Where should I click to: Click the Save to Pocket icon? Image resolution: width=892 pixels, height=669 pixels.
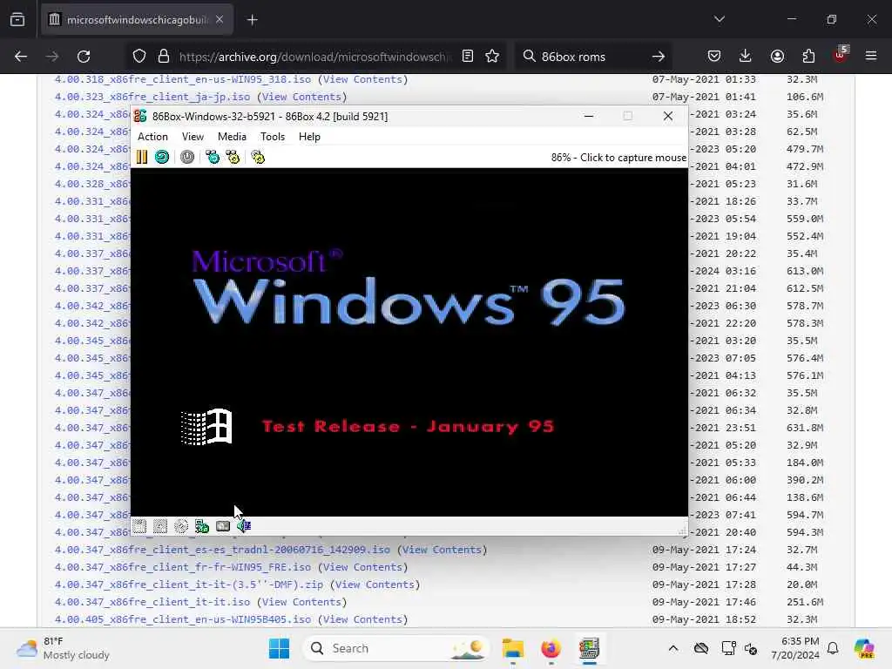[714, 57]
